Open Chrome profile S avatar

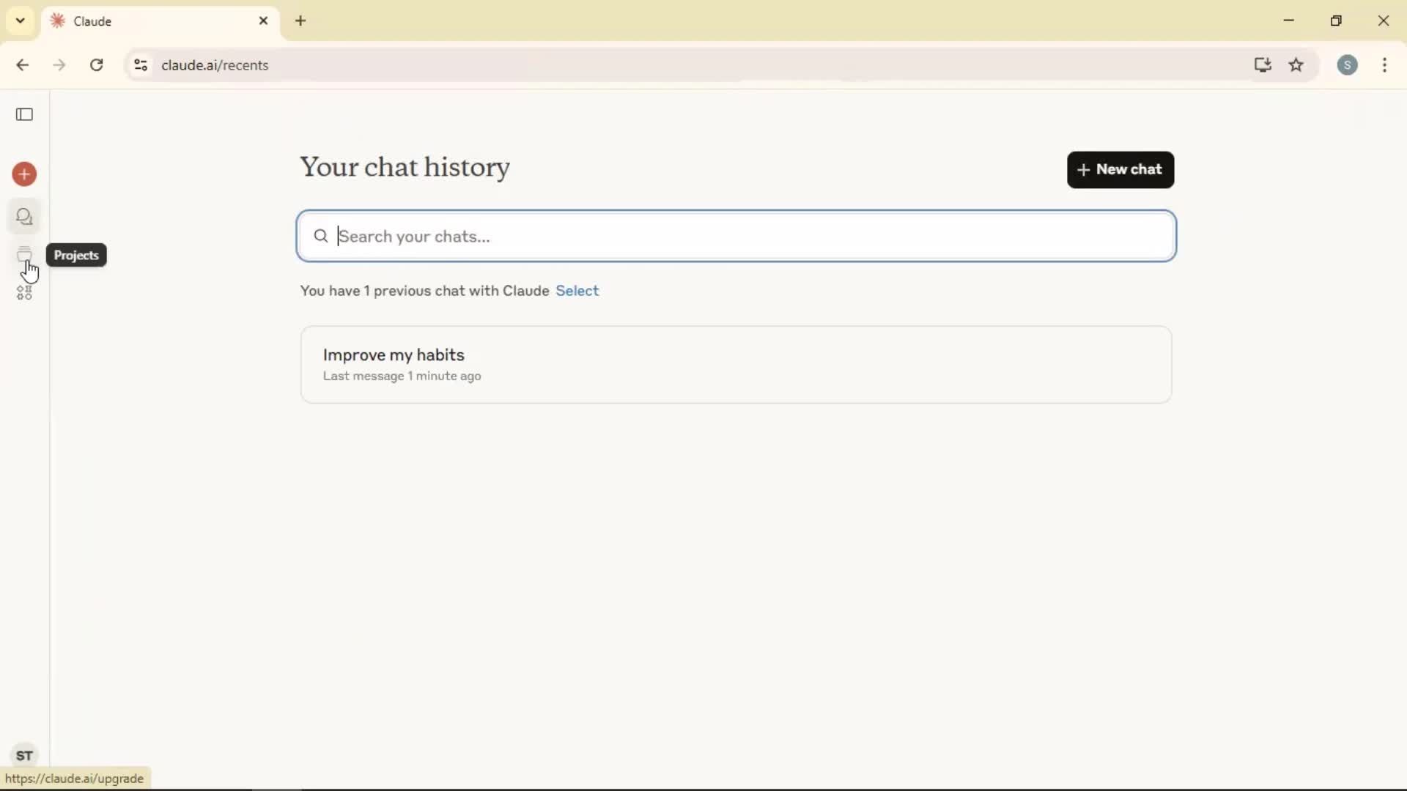(x=1347, y=65)
